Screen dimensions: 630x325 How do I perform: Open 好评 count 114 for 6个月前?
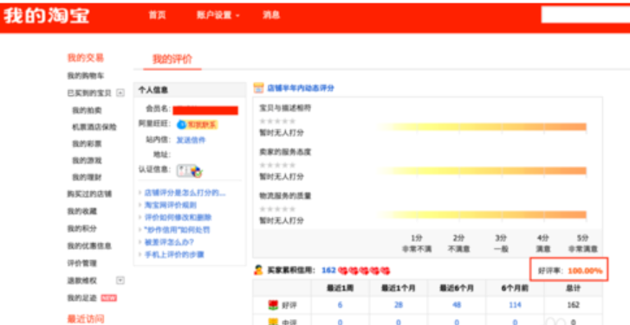coord(515,305)
